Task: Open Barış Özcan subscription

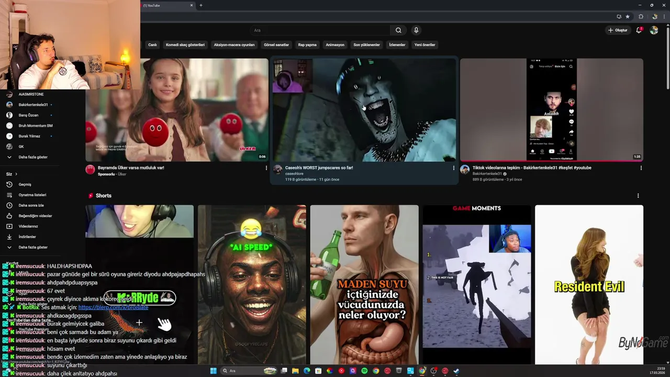Action: point(29,115)
